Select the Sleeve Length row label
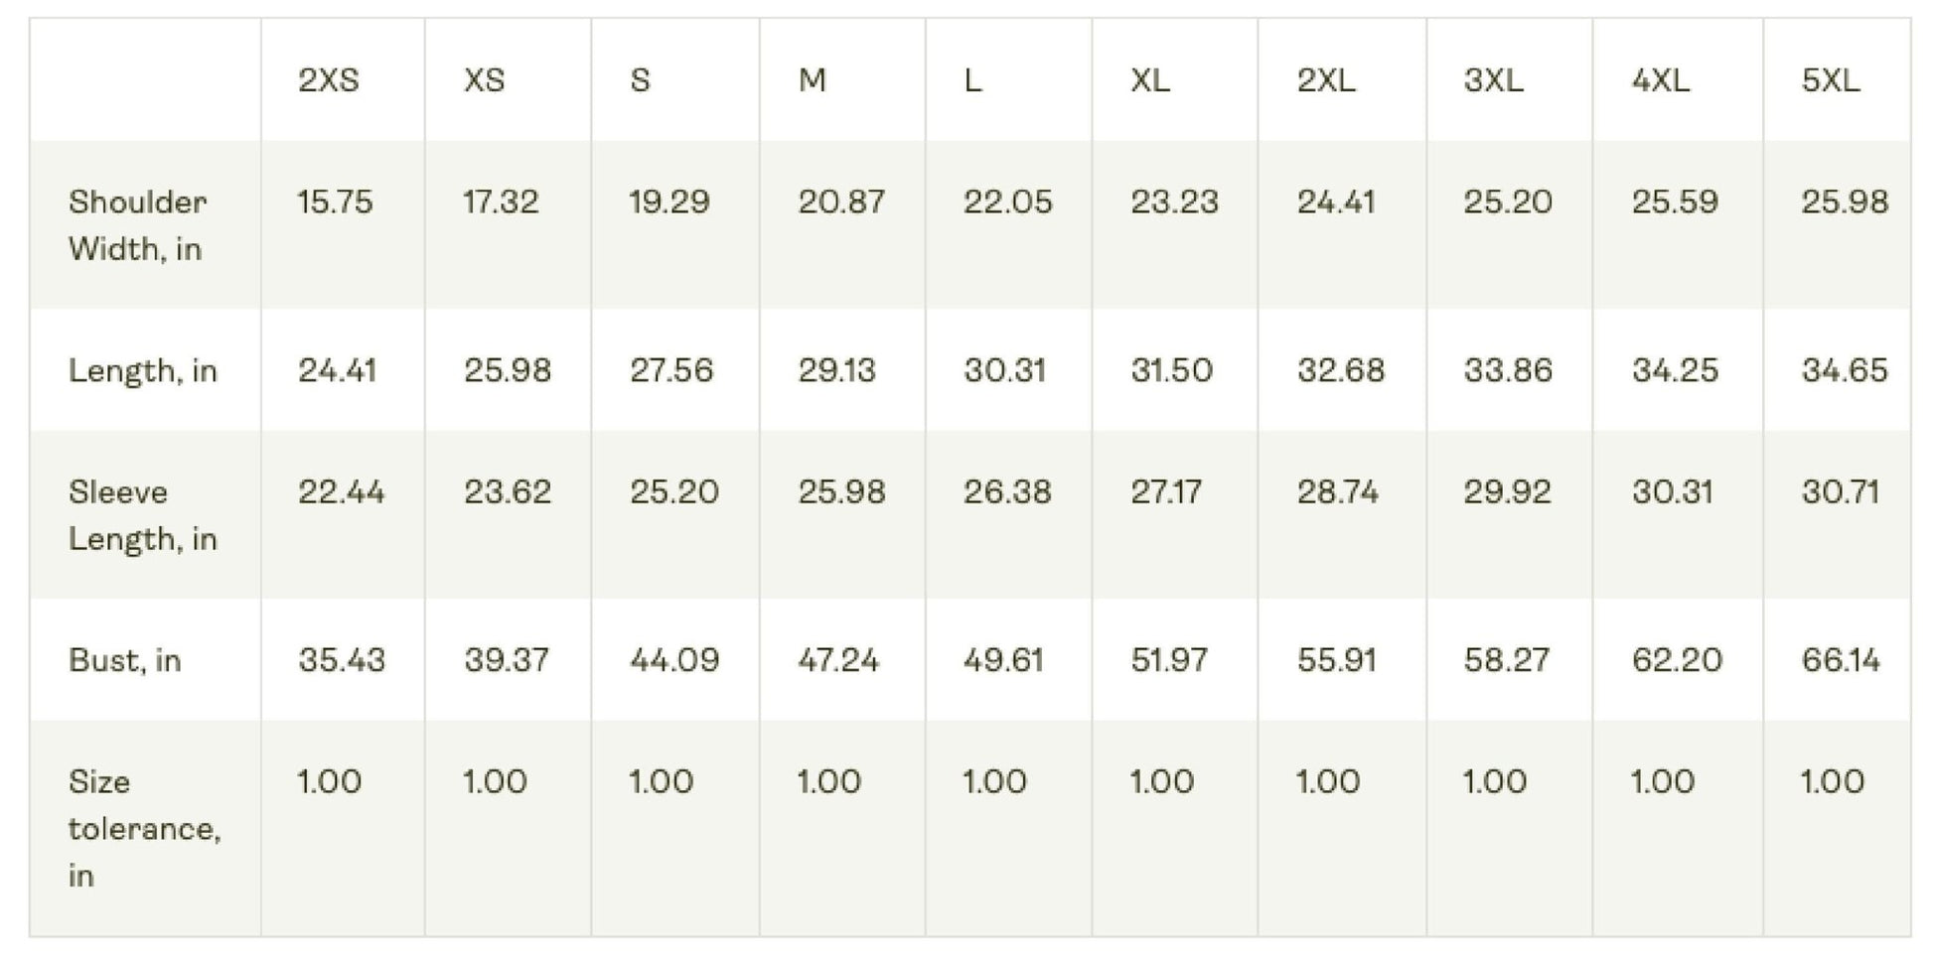Screen dimensions: 1933x961 click(x=142, y=515)
